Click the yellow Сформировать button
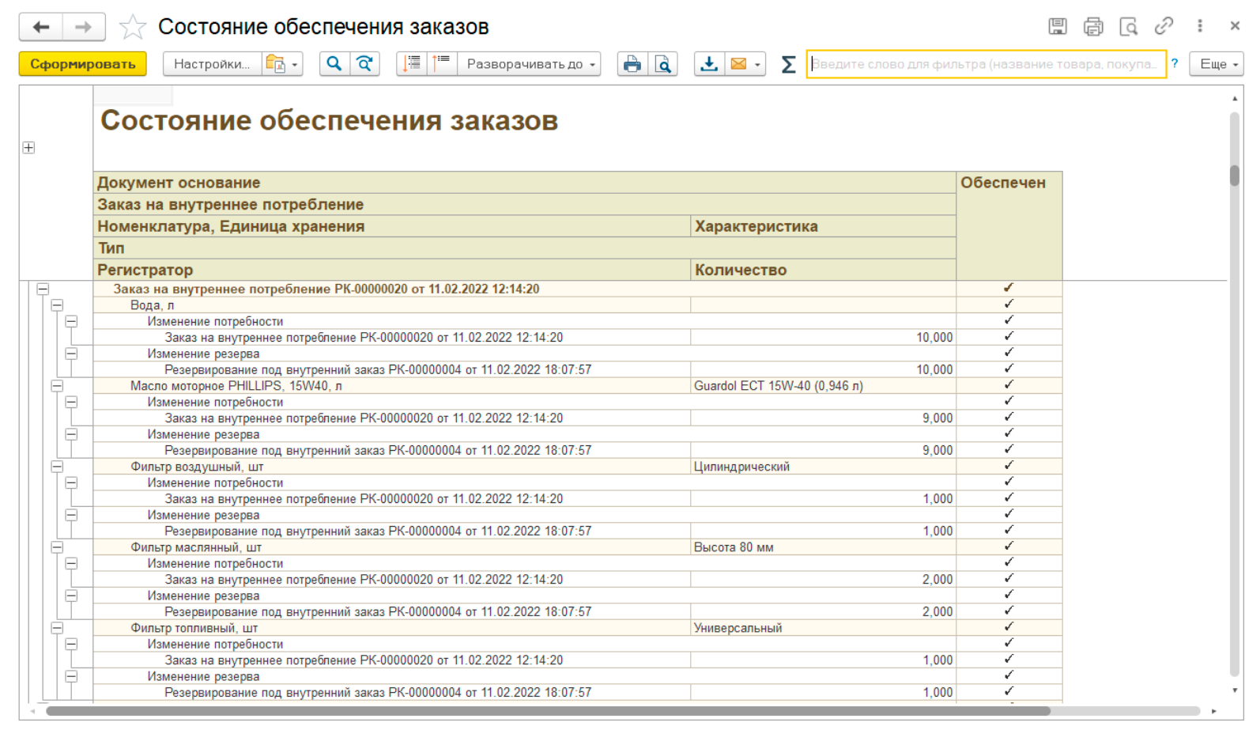The height and width of the screenshot is (730, 1260). (x=83, y=64)
